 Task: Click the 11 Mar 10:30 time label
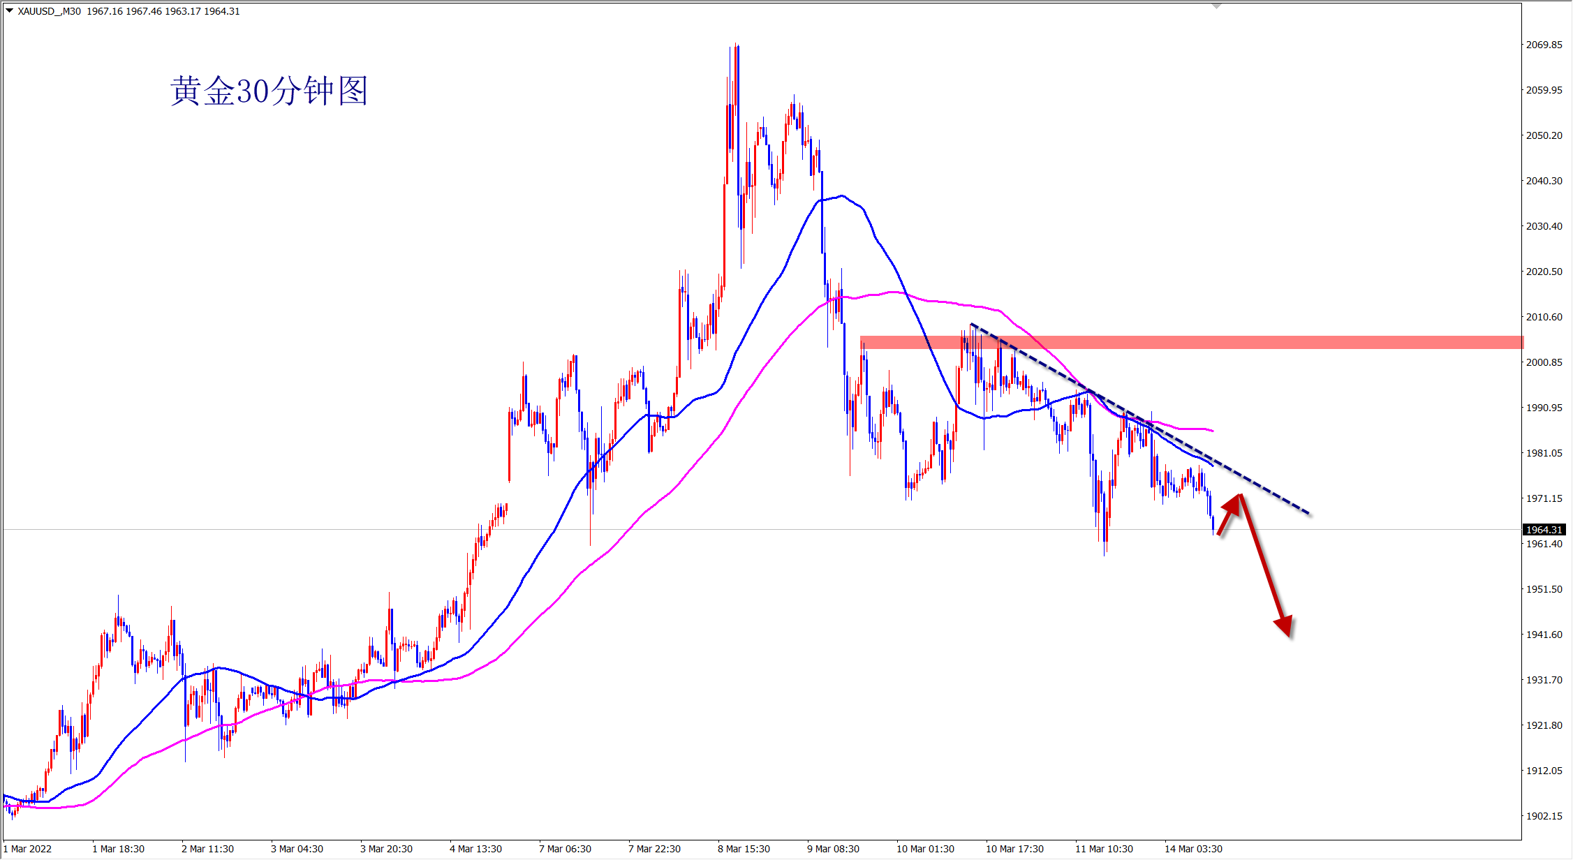point(1104,849)
